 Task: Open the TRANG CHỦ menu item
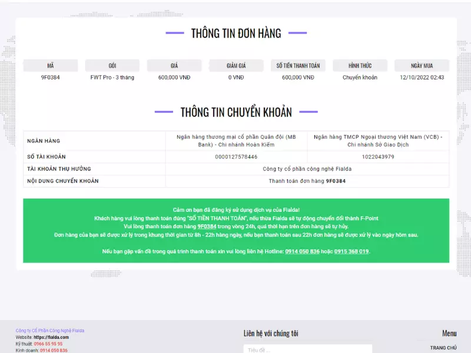point(443,348)
